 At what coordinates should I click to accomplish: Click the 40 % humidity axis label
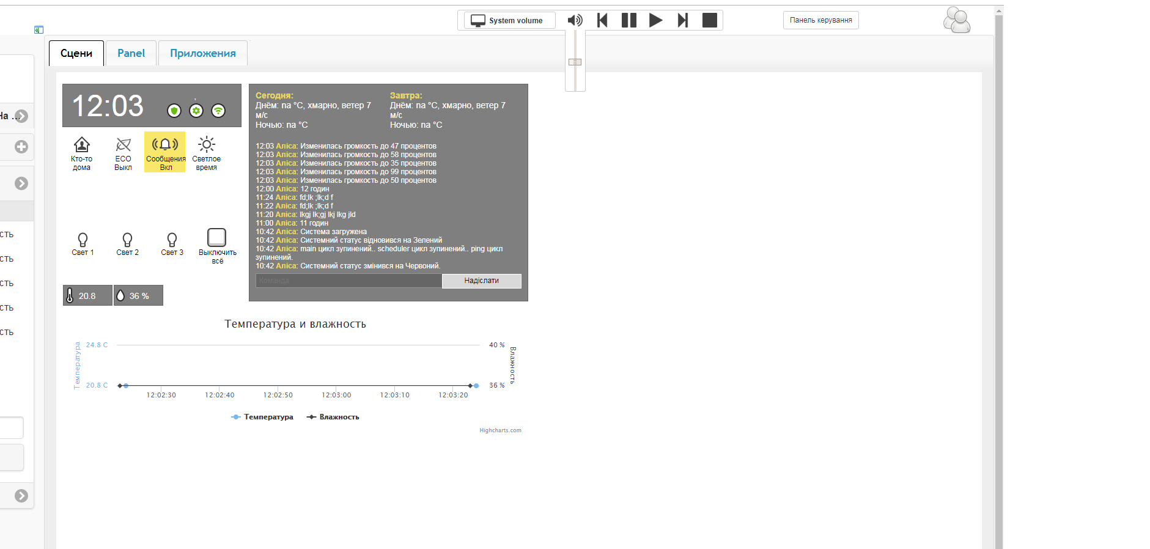(497, 345)
